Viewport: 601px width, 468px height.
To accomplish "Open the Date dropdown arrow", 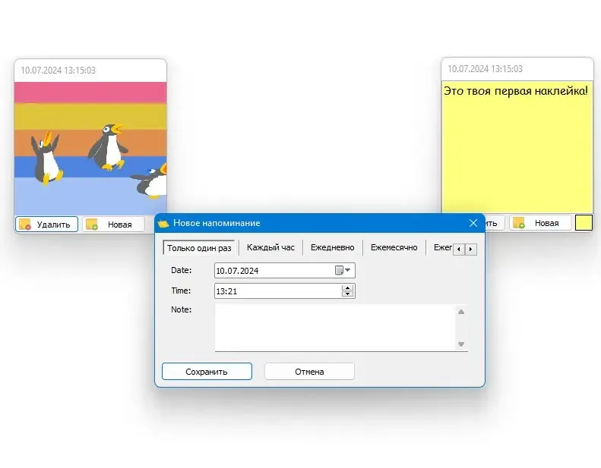I will click(x=348, y=270).
